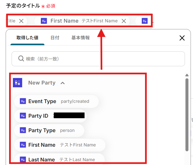
Task: Open the 基本情報 tab
Action: [x=80, y=38]
